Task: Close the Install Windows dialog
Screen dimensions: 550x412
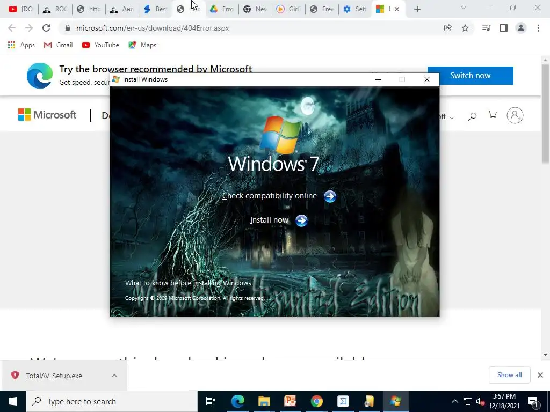Action: pyautogui.click(x=427, y=79)
